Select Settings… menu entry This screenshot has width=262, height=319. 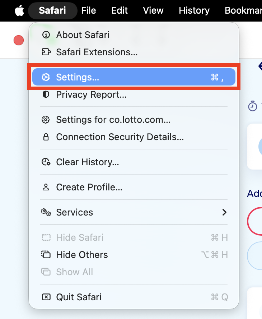pos(134,77)
